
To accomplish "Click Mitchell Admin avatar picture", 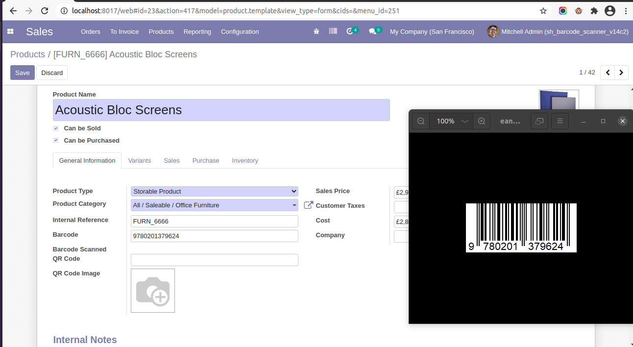I will [x=493, y=31].
